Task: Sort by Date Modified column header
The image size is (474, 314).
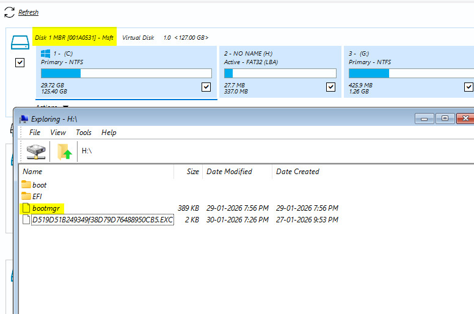Action: click(230, 172)
